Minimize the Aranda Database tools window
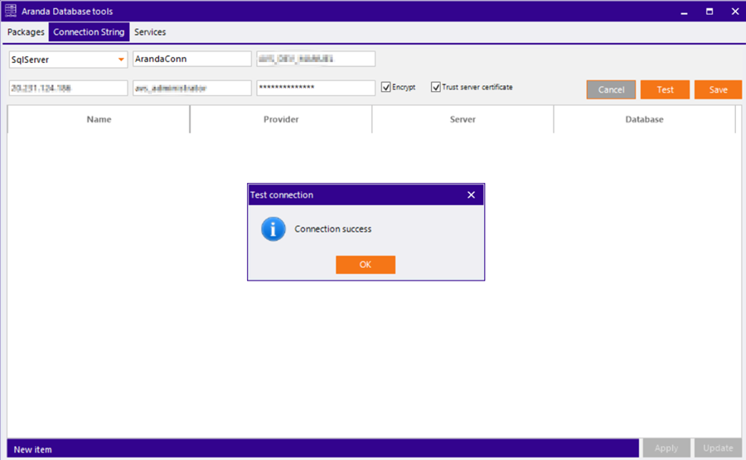Viewport: 746px width, 460px height. (684, 12)
